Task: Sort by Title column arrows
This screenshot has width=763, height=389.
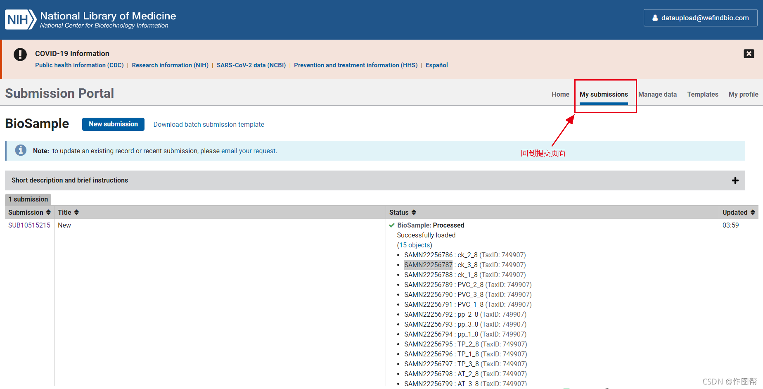Action: [x=76, y=212]
